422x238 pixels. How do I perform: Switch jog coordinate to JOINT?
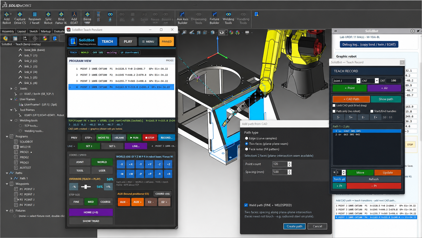[80, 162]
